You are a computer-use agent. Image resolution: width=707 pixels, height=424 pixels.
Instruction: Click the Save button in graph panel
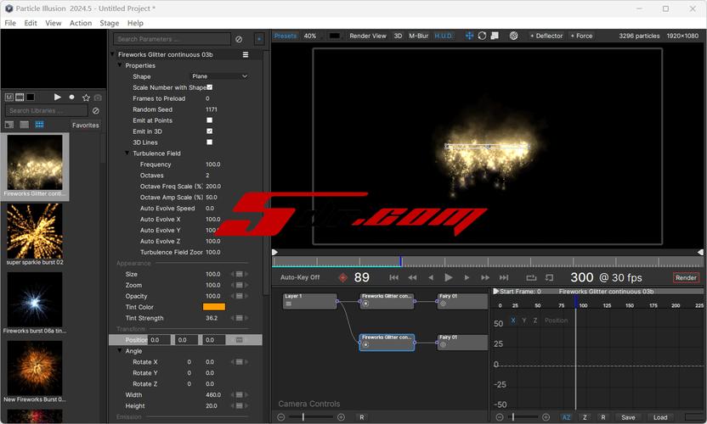628,417
